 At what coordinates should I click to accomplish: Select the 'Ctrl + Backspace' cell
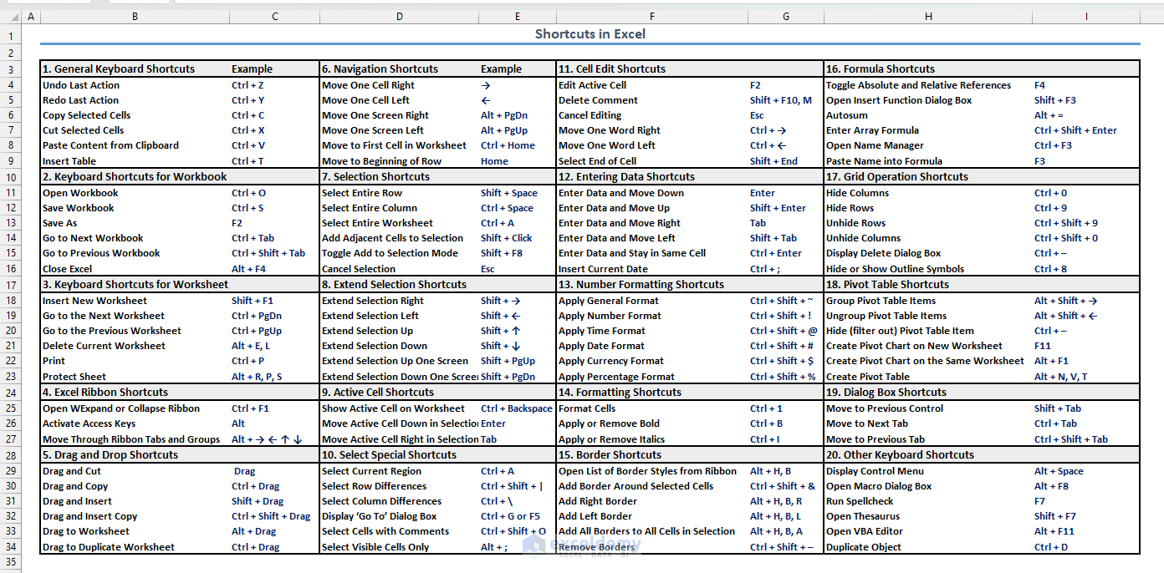pos(518,408)
